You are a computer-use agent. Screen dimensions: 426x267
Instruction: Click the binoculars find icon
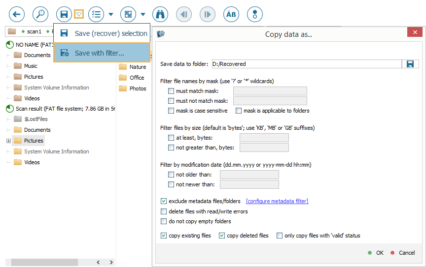click(160, 14)
